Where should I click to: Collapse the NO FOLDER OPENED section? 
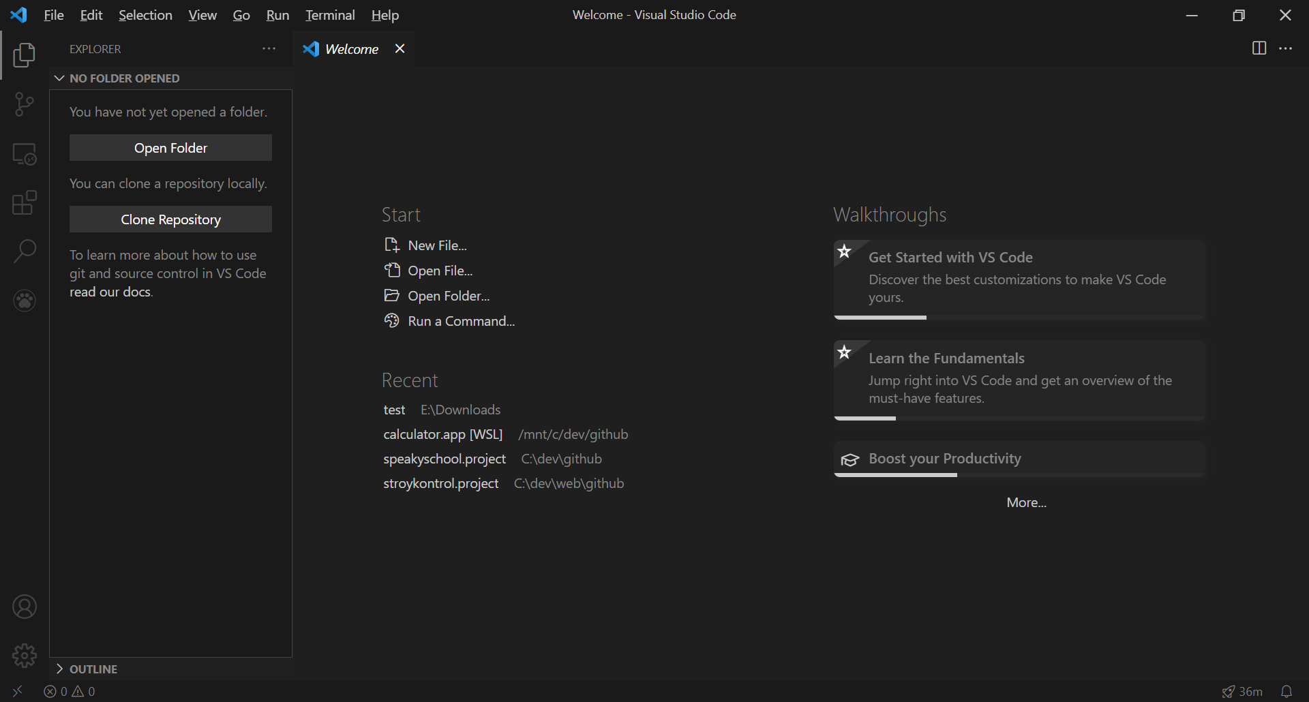pyautogui.click(x=171, y=78)
